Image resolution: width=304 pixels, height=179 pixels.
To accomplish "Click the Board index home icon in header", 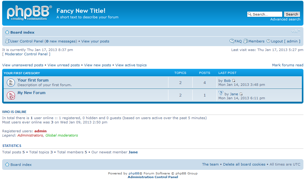I will pos(7,32).
